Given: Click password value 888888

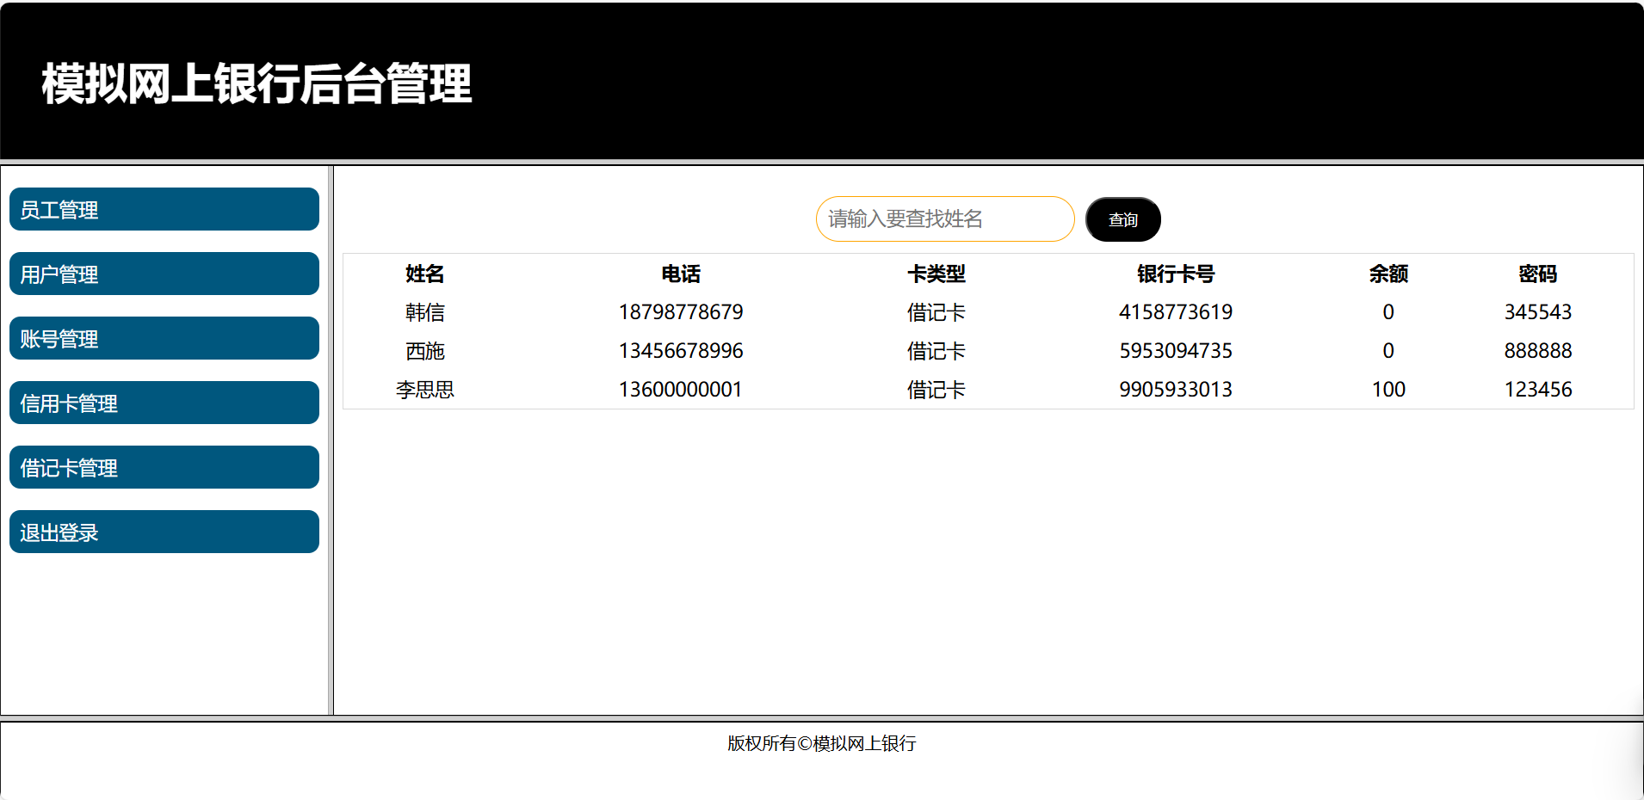Looking at the screenshot, I should pos(1537,351).
